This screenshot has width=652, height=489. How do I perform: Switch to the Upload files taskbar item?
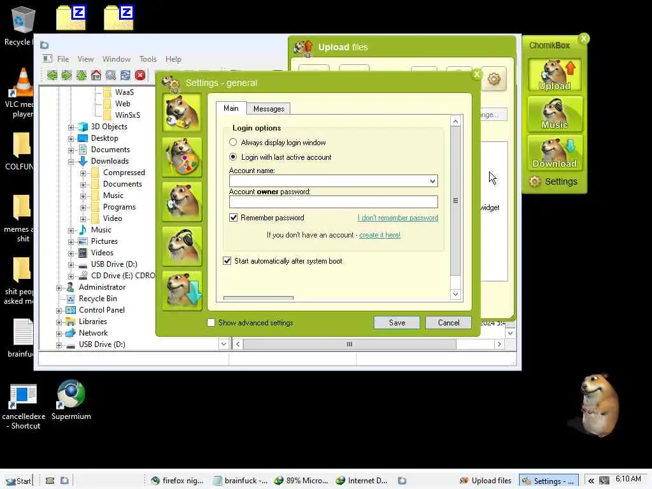pos(486,481)
